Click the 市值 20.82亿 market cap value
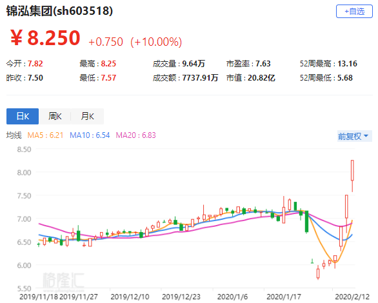 pos(261,78)
